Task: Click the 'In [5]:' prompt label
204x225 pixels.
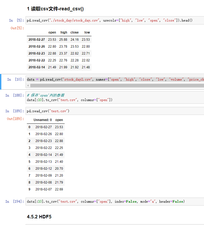Action: click(16, 20)
